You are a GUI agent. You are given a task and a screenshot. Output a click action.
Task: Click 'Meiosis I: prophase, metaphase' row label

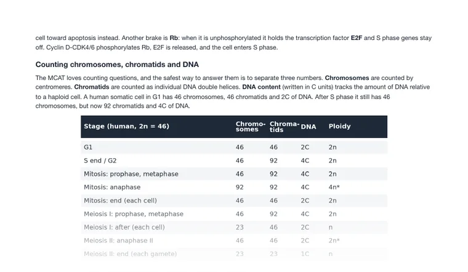pos(134,214)
